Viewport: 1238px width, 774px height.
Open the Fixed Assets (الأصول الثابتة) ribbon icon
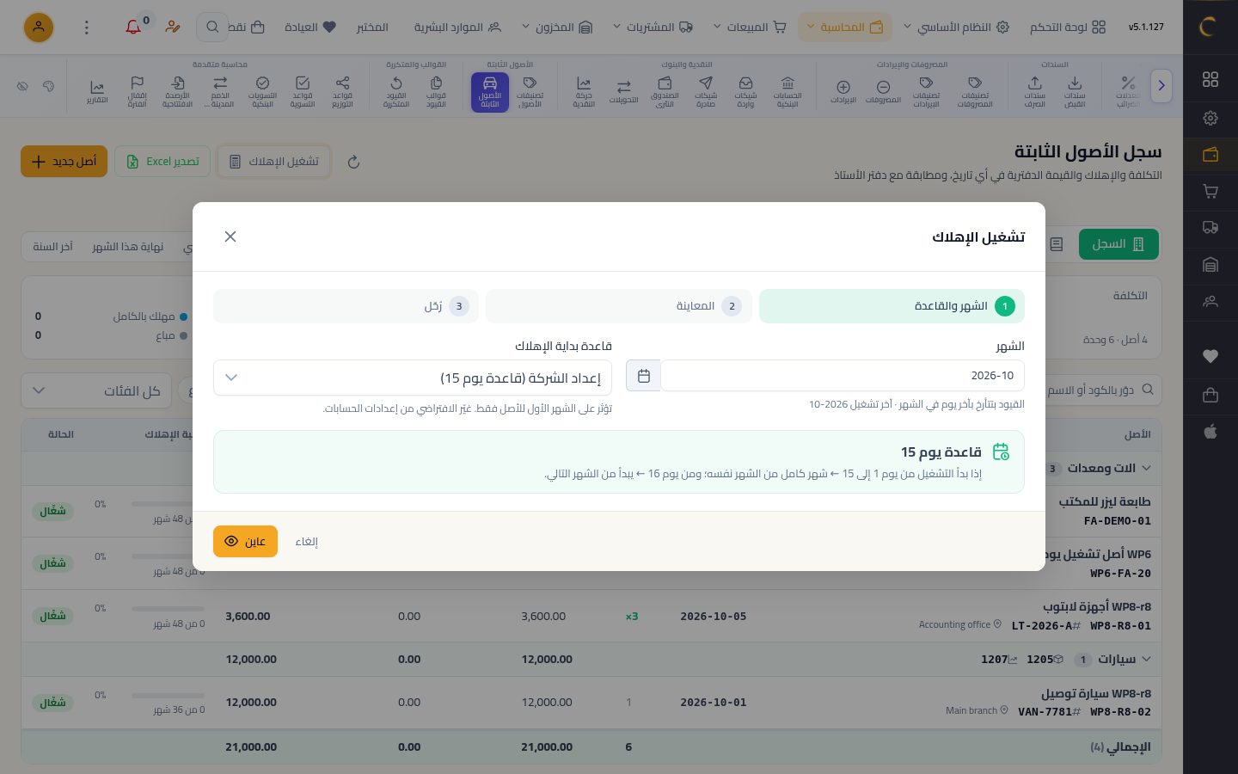[490, 92]
